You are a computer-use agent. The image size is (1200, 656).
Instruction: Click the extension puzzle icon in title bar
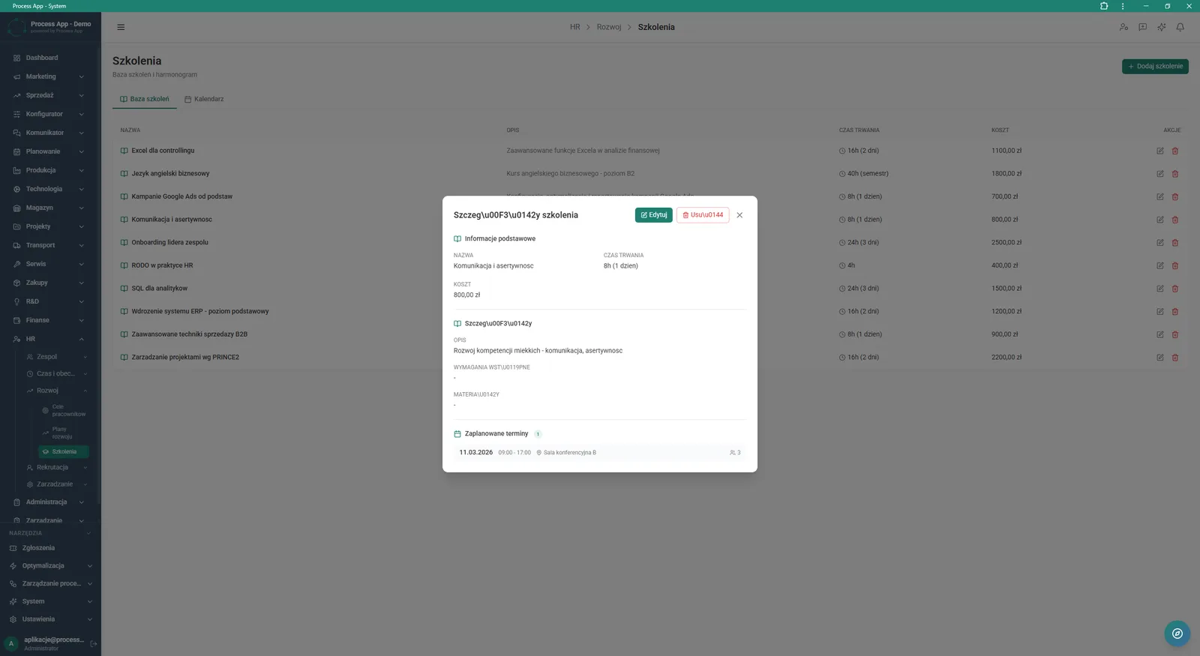[1104, 6]
